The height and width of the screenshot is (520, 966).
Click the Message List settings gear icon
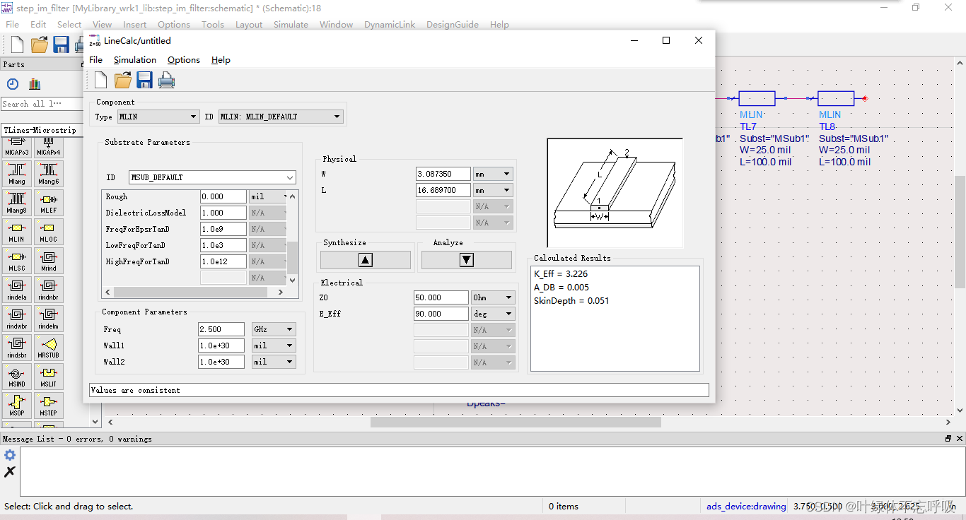pos(10,455)
